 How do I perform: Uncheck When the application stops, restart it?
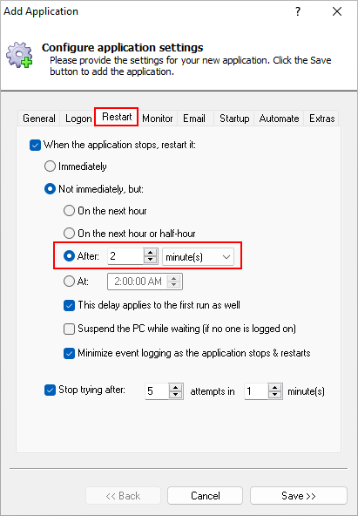point(35,145)
